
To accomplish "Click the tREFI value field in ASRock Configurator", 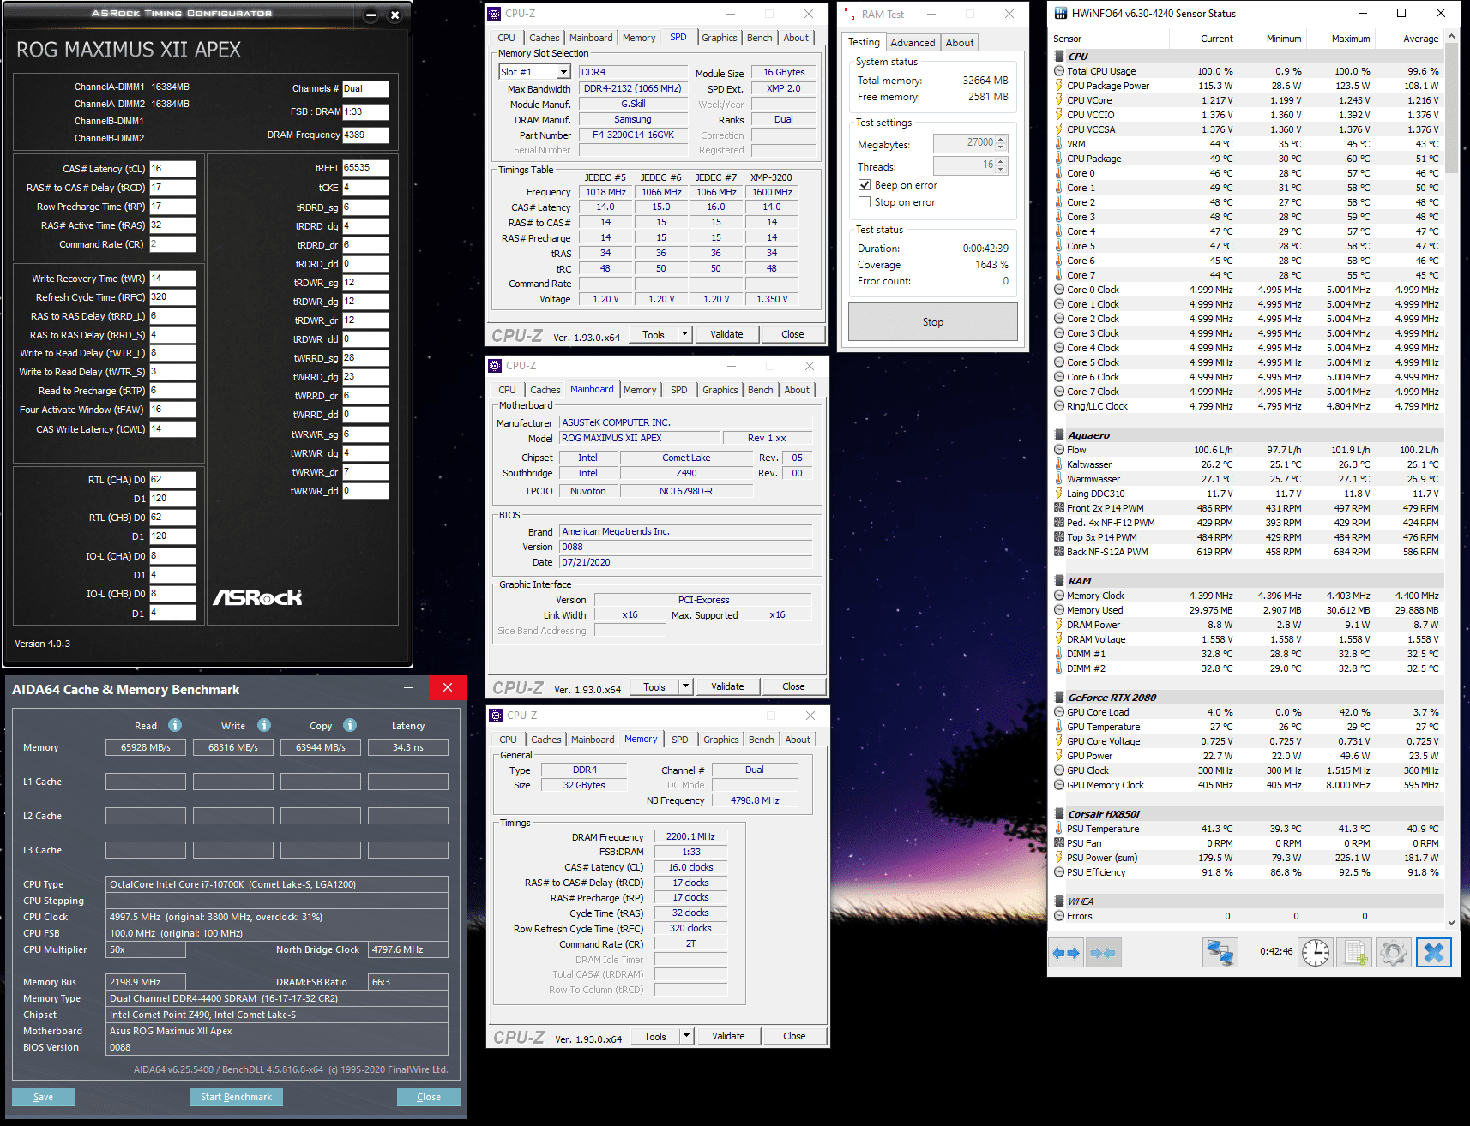I will 365,168.
